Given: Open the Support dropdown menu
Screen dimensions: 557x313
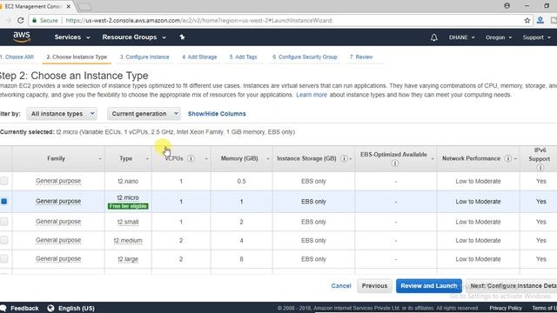Looking at the screenshot, I should point(536,37).
